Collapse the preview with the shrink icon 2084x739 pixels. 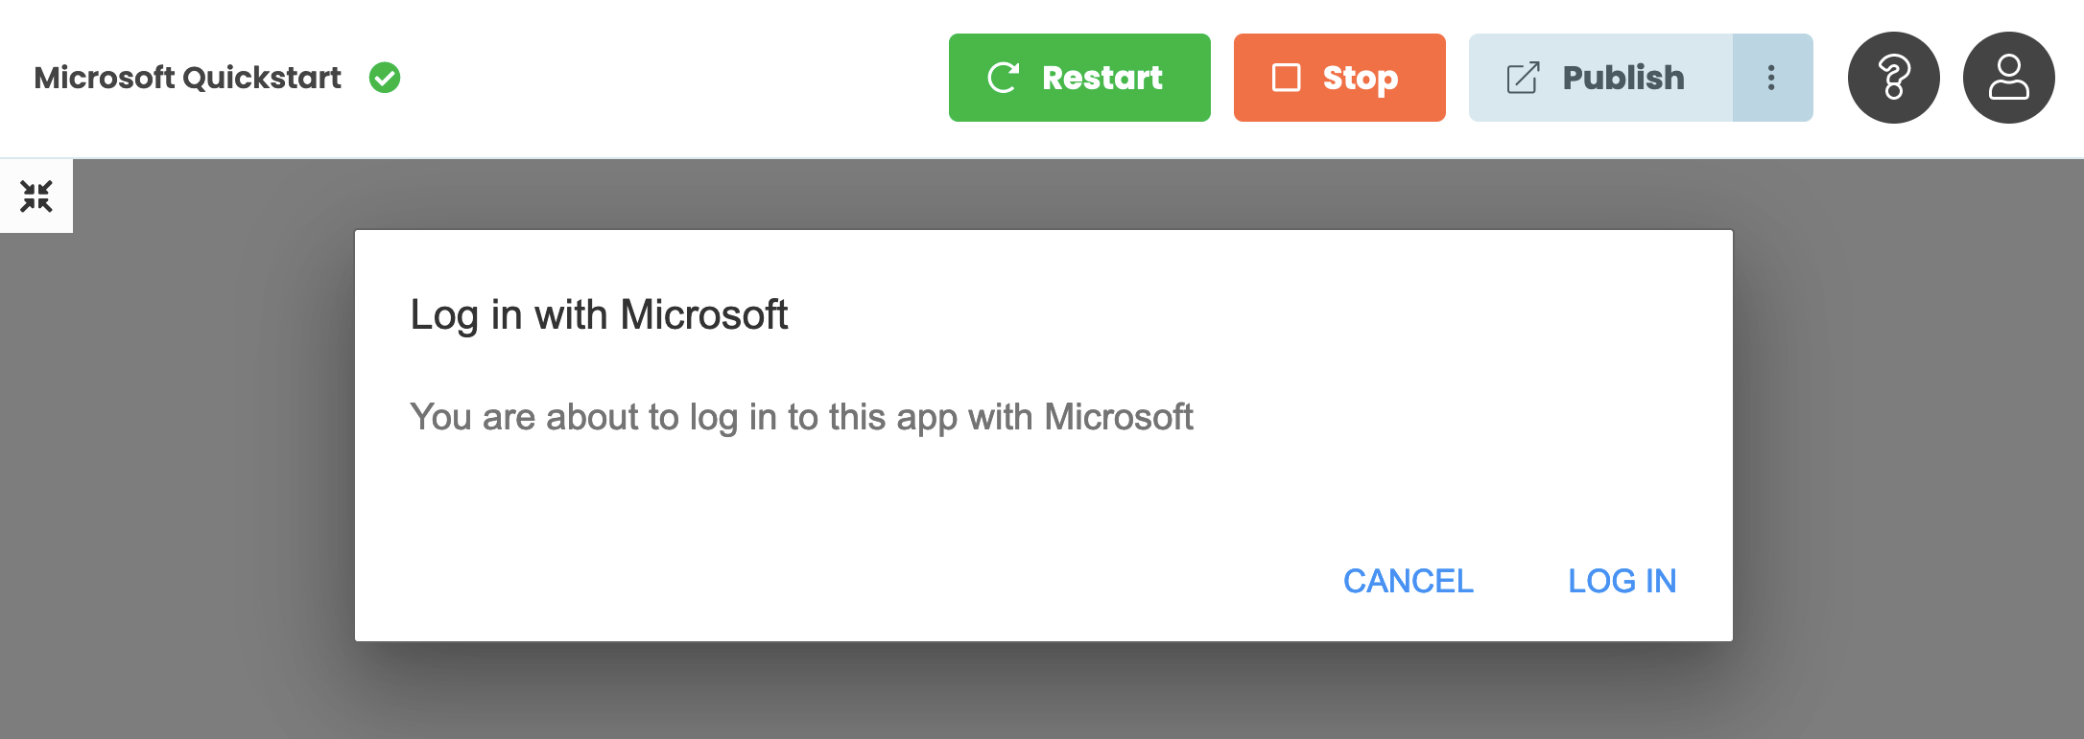[x=36, y=195]
